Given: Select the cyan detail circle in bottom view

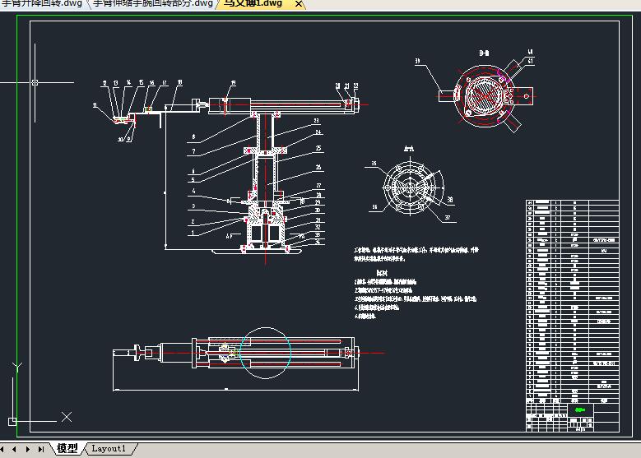Looking at the screenshot, I should pos(265,353).
